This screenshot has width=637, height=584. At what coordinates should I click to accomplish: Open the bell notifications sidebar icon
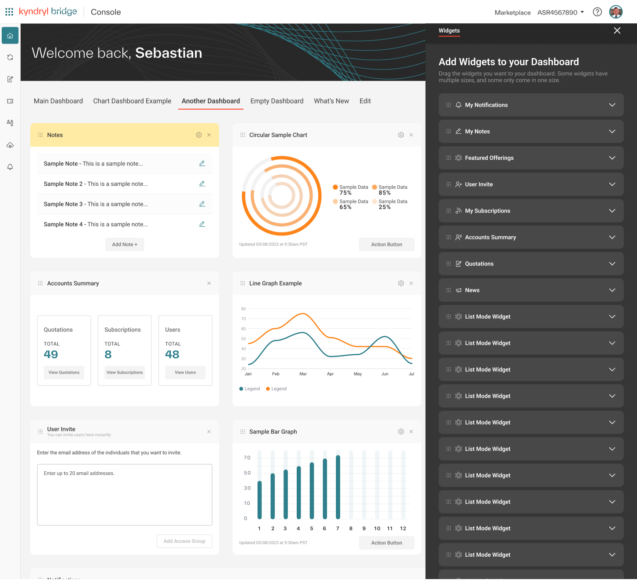click(10, 167)
